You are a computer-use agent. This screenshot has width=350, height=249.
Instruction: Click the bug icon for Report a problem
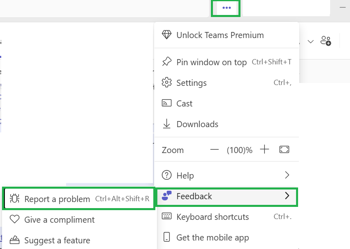15,198
